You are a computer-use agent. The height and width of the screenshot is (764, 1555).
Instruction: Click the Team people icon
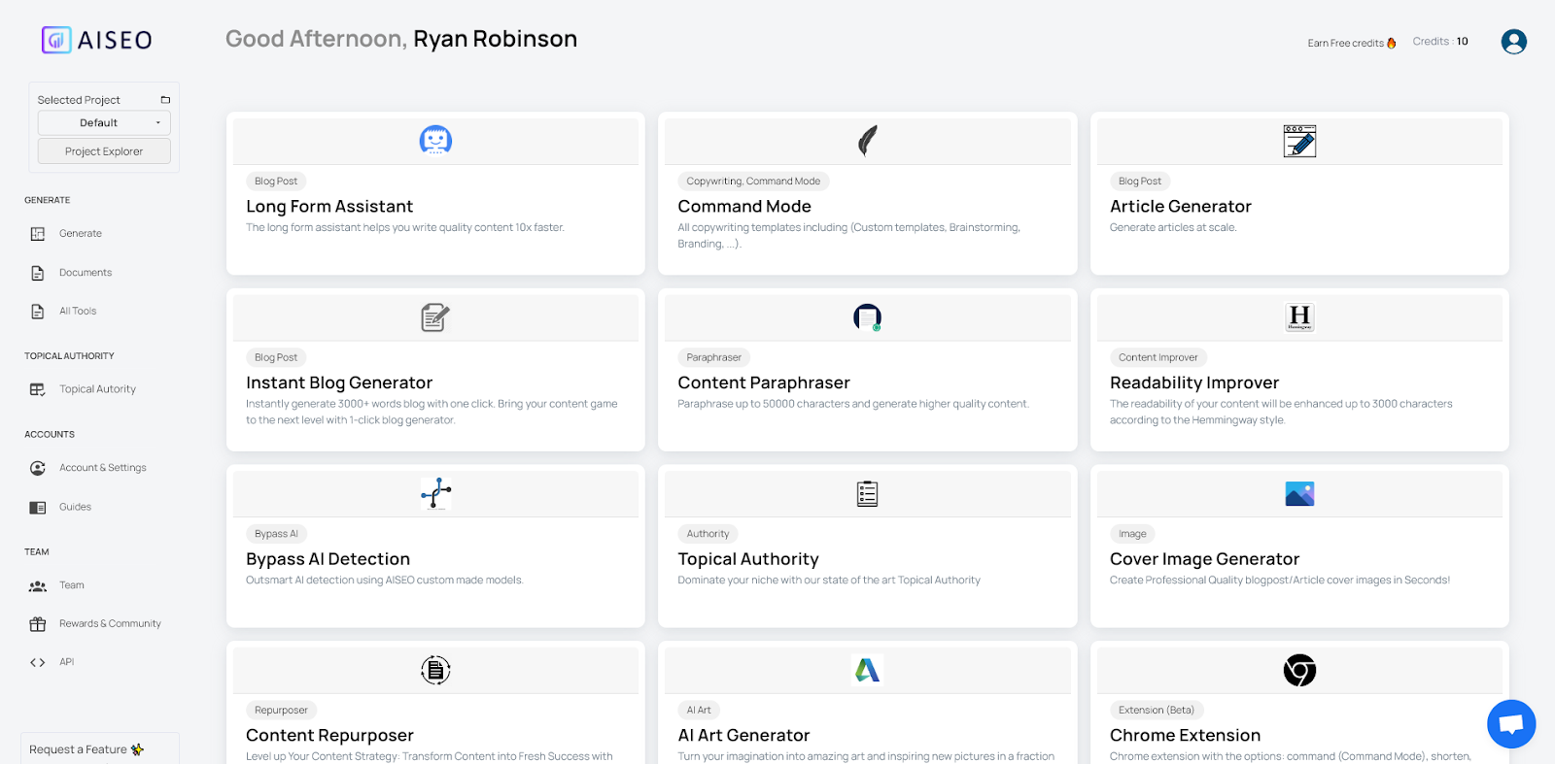click(x=38, y=586)
